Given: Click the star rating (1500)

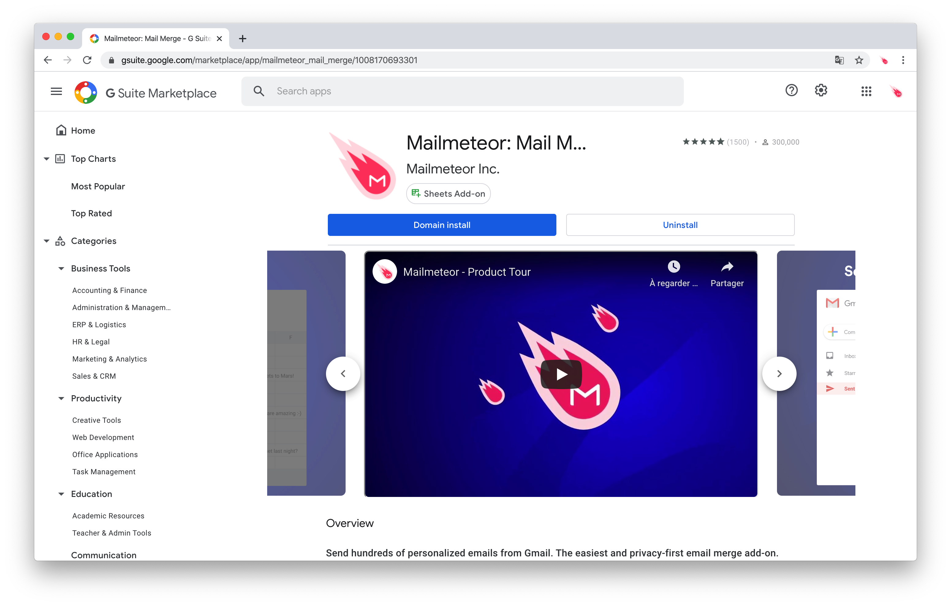Looking at the screenshot, I should tap(715, 142).
